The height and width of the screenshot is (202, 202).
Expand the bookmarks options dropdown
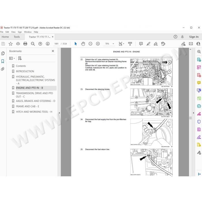[12, 58]
